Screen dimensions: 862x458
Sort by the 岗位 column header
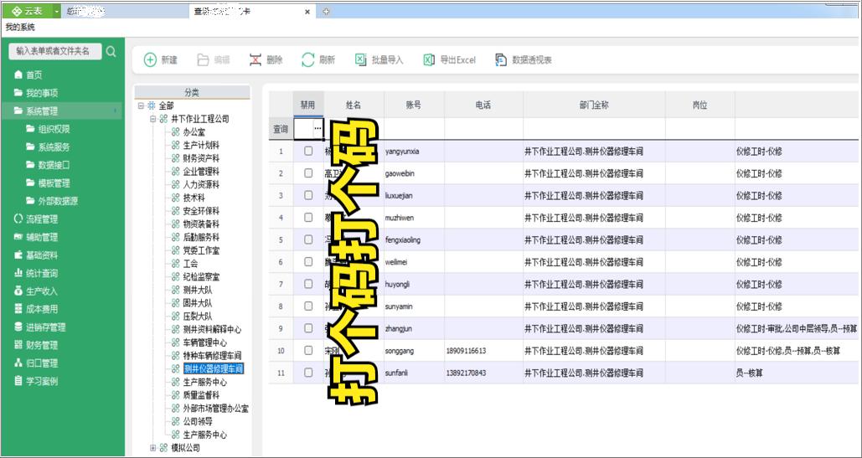[699, 105]
